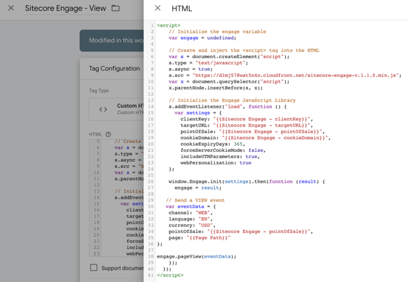
Task: Open the HTML help question-mark icon
Action: pos(109,134)
